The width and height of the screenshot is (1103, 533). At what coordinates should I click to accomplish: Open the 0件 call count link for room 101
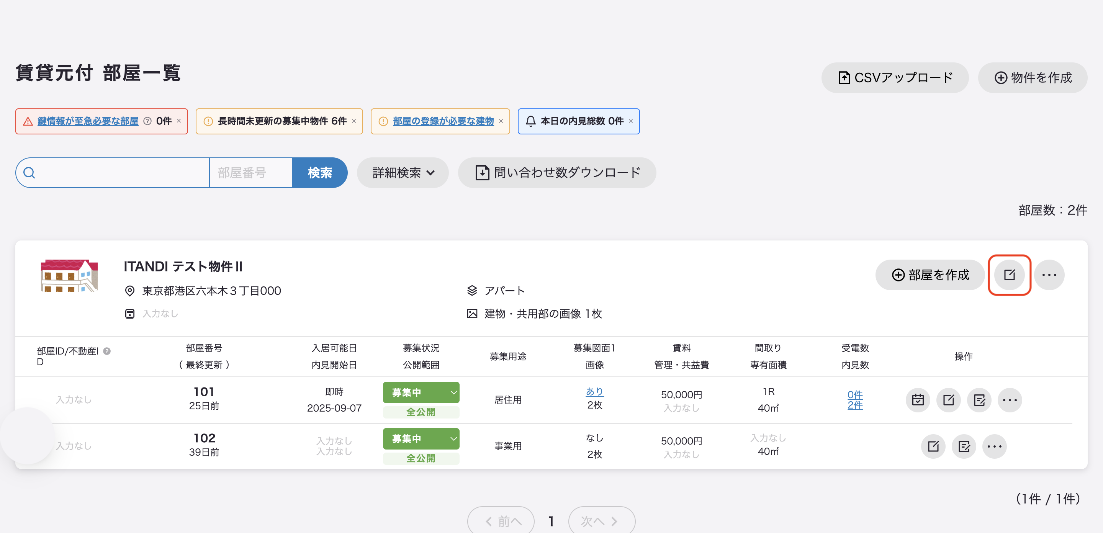coord(855,394)
